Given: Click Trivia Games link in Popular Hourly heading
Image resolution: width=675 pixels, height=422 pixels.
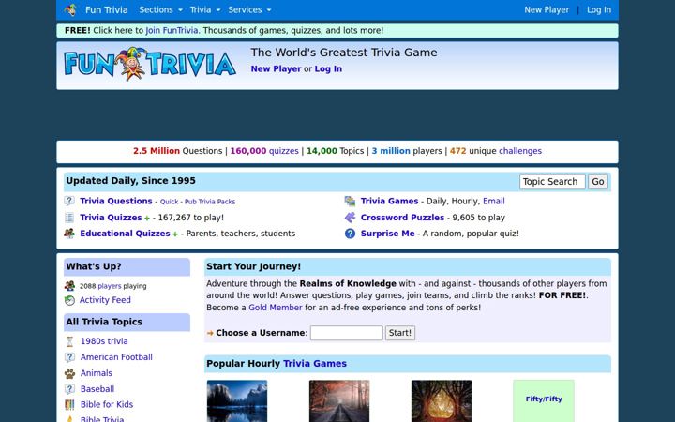Looking at the screenshot, I should tap(315, 364).
